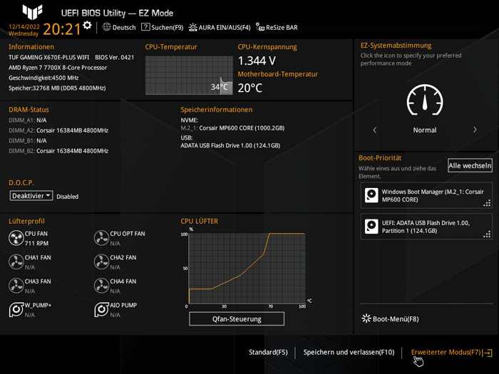Viewport: 499px width, 374px height.
Task: Open Suchen(F9) search question icon
Action: click(x=145, y=27)
